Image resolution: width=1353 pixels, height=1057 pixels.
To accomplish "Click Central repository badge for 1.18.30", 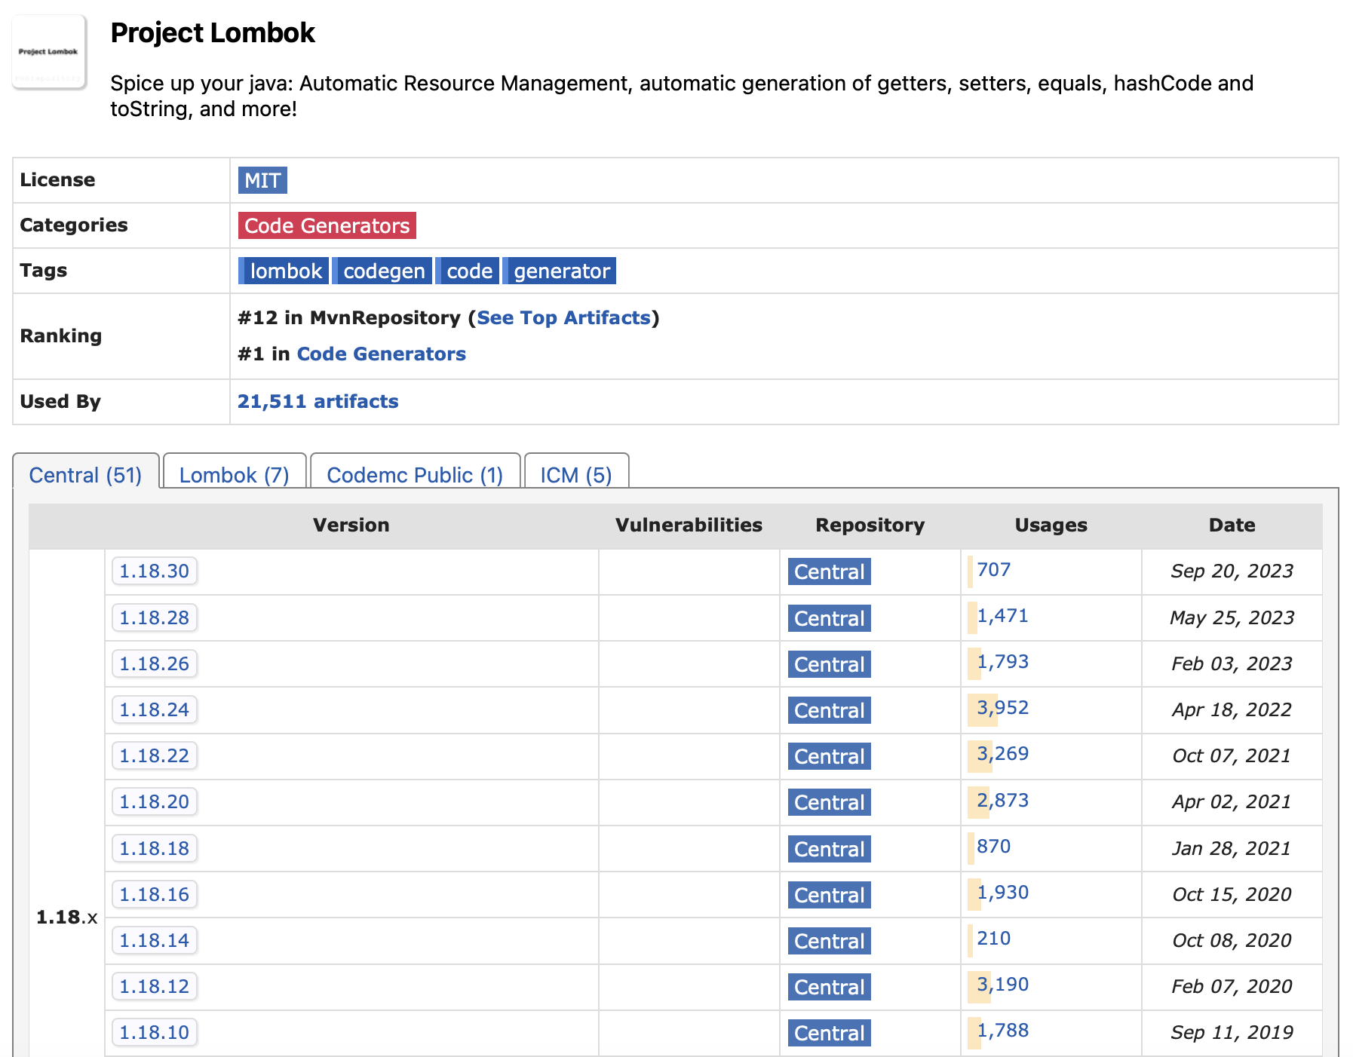I will point(830,571).
